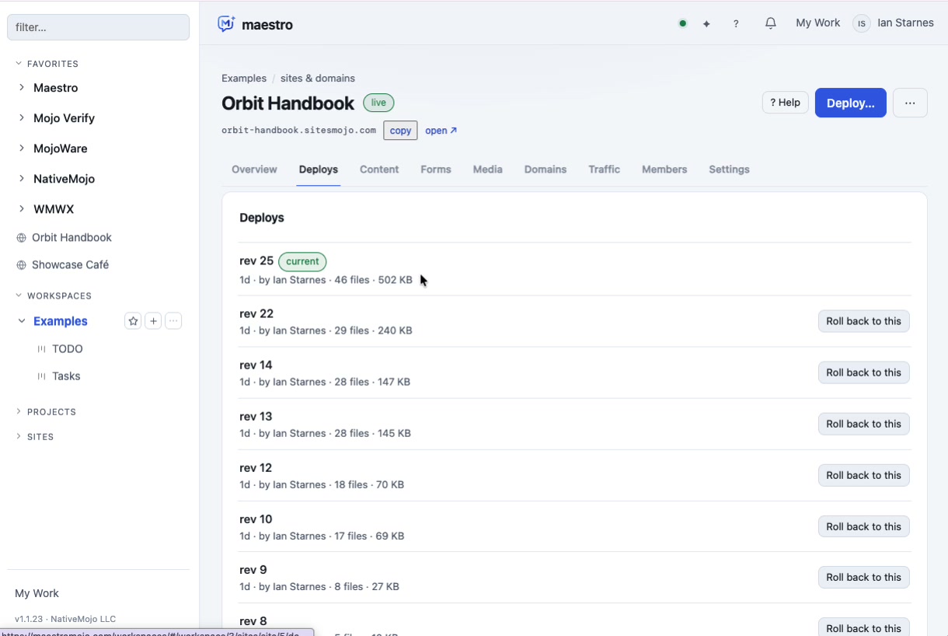Roll back to rev 12

point(864,475)
